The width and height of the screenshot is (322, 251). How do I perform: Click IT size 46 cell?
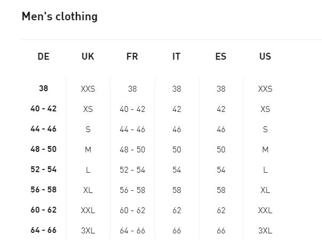177,129
